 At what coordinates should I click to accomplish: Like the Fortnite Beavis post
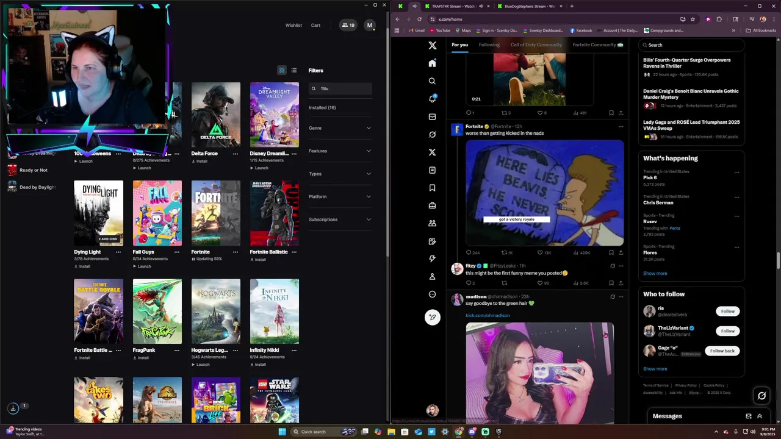click(540, 252)
